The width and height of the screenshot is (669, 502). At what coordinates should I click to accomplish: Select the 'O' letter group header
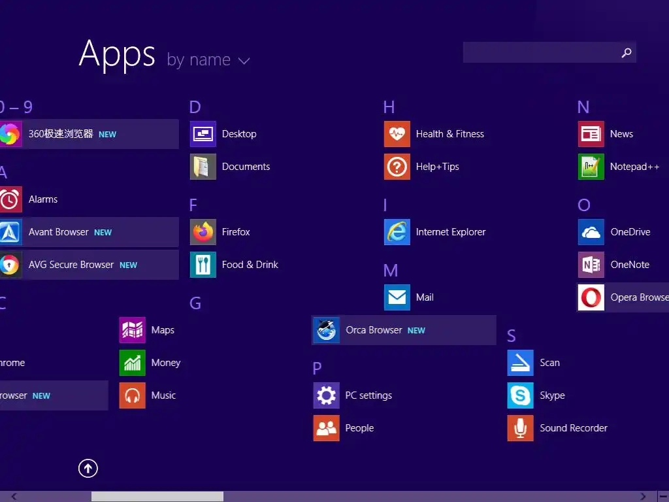(x=584, y=205)
